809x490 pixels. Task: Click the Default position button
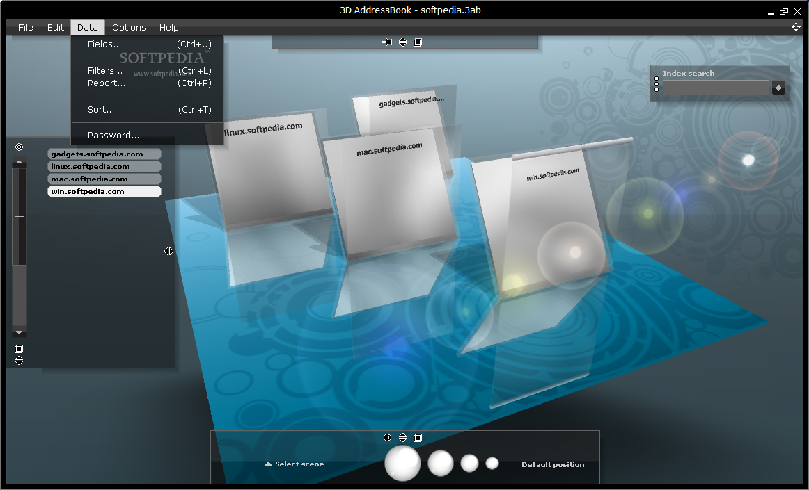(x=553, y=464)
